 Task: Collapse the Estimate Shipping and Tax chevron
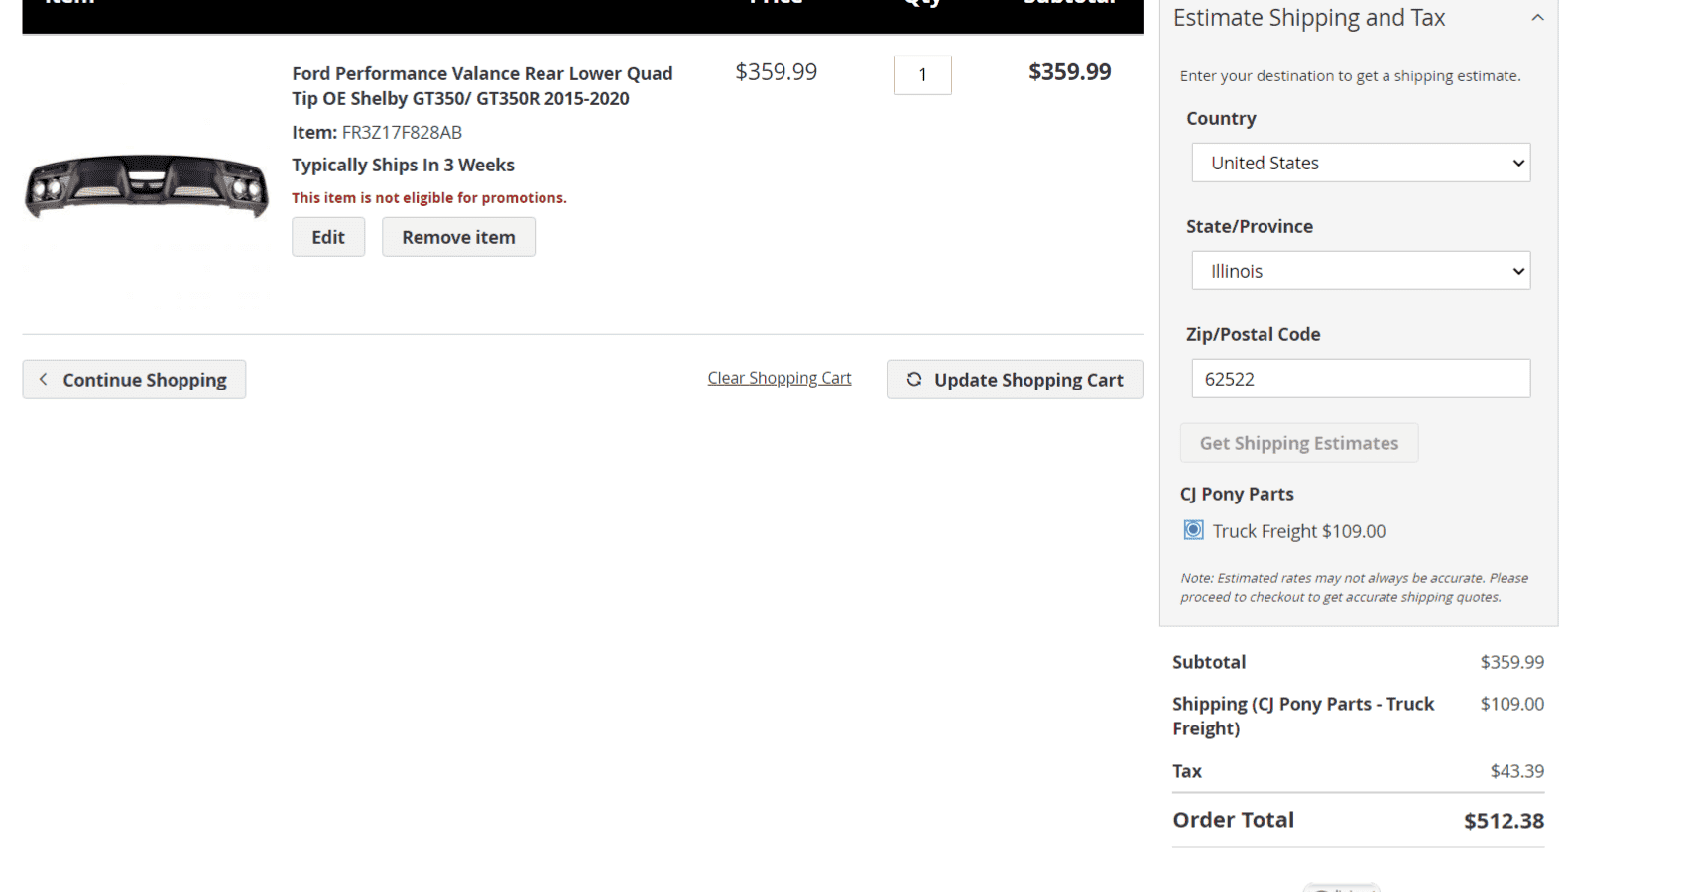[1537, 18]
